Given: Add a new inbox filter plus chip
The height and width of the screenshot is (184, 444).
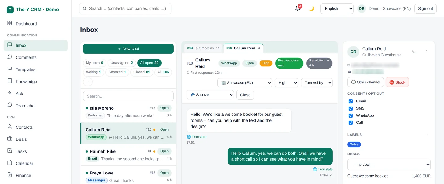Looking at the screenshot, I should (x=88, y=82).
